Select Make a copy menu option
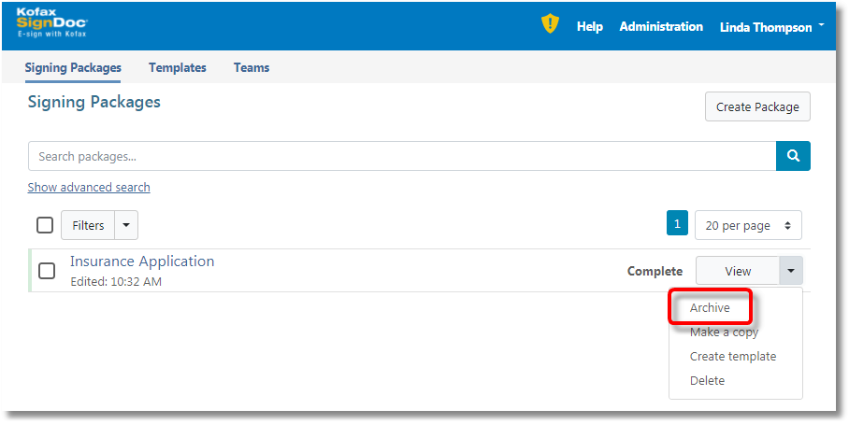The height and width of the screenshot is (424, 849). point(724,332)
